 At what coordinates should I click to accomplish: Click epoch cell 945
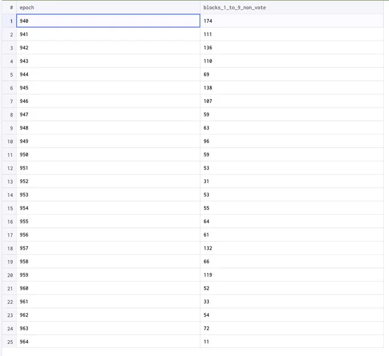point(108,88)
